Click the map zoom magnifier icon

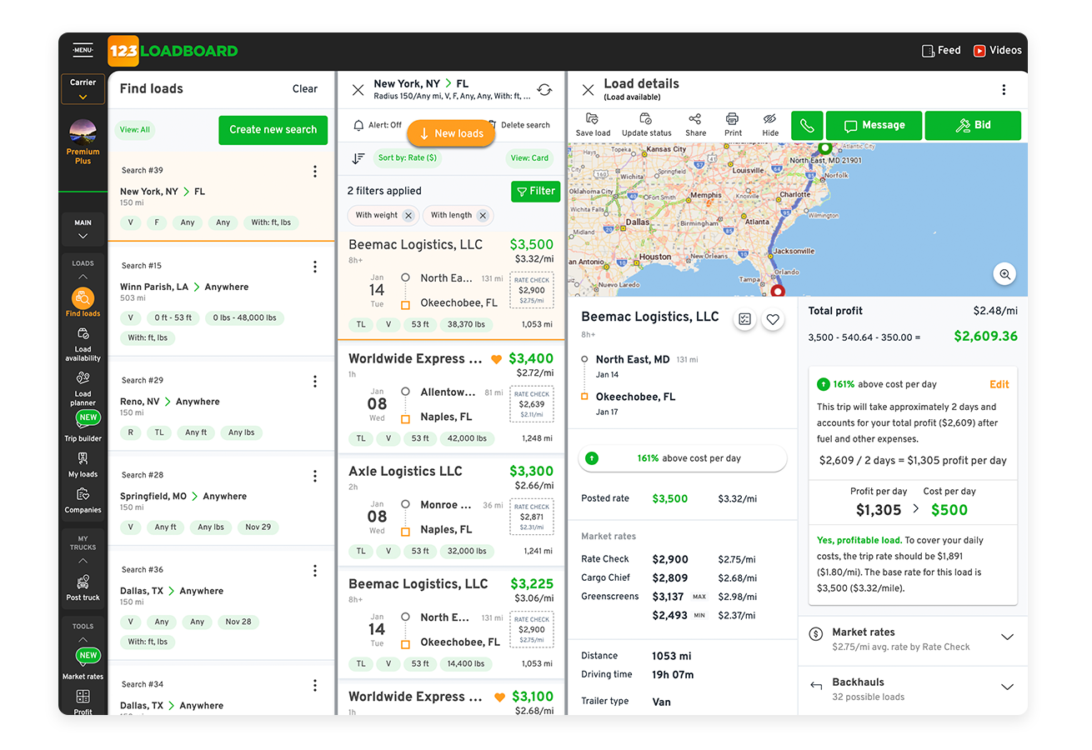[1005, 274]
